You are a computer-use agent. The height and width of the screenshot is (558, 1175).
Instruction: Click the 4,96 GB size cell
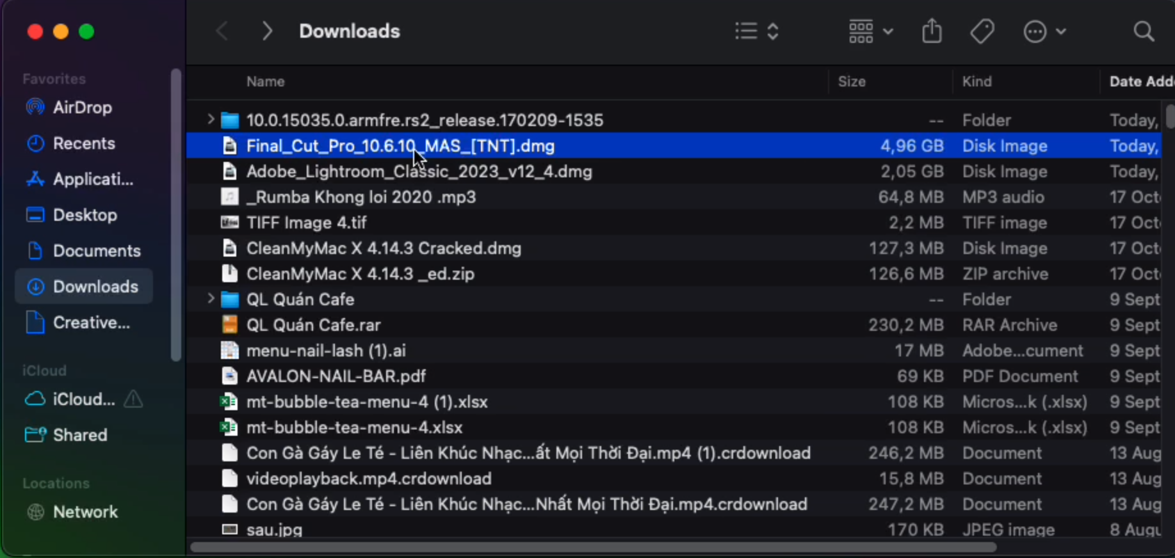coord(912,146)
